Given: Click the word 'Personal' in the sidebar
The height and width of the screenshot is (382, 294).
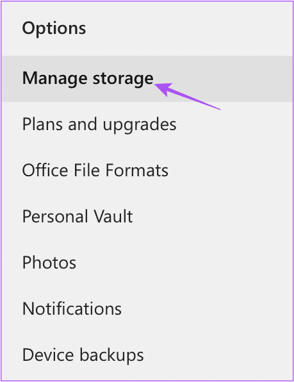Looking at the screenshot, I should pyautogui.click(x=55, y=216).
